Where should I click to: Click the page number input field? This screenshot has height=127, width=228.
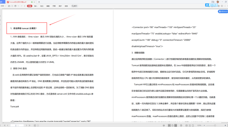[17, 125]
